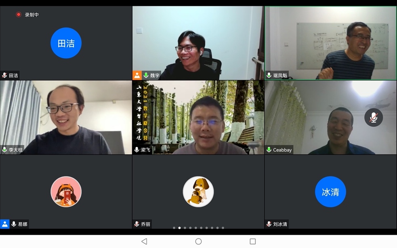Tap the Android back triangle button
Image resolution: width=397 pixels, height=248 pixels.
pyautogui.click(x=144, y=242)
